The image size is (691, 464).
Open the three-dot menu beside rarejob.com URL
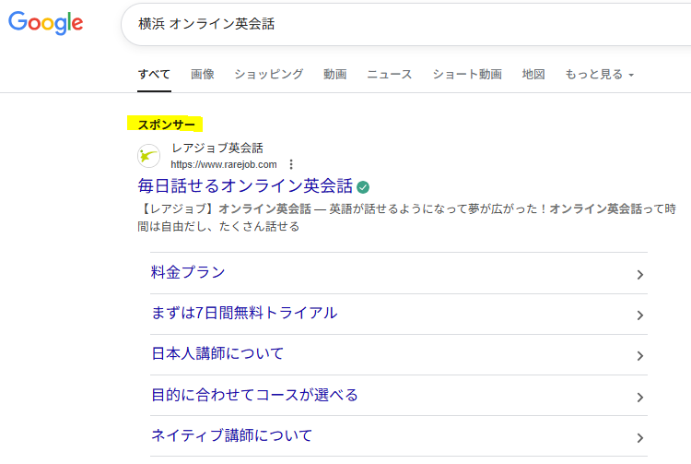[x=291, y=164]
